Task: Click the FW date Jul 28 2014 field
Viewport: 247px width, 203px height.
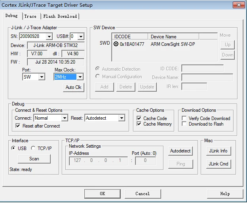Action: 56,62
